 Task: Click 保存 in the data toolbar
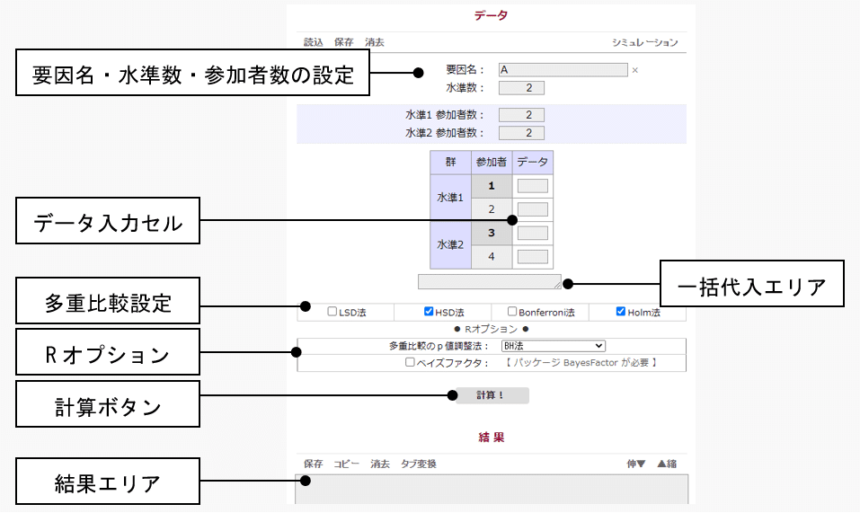click(x=344, y=42)
